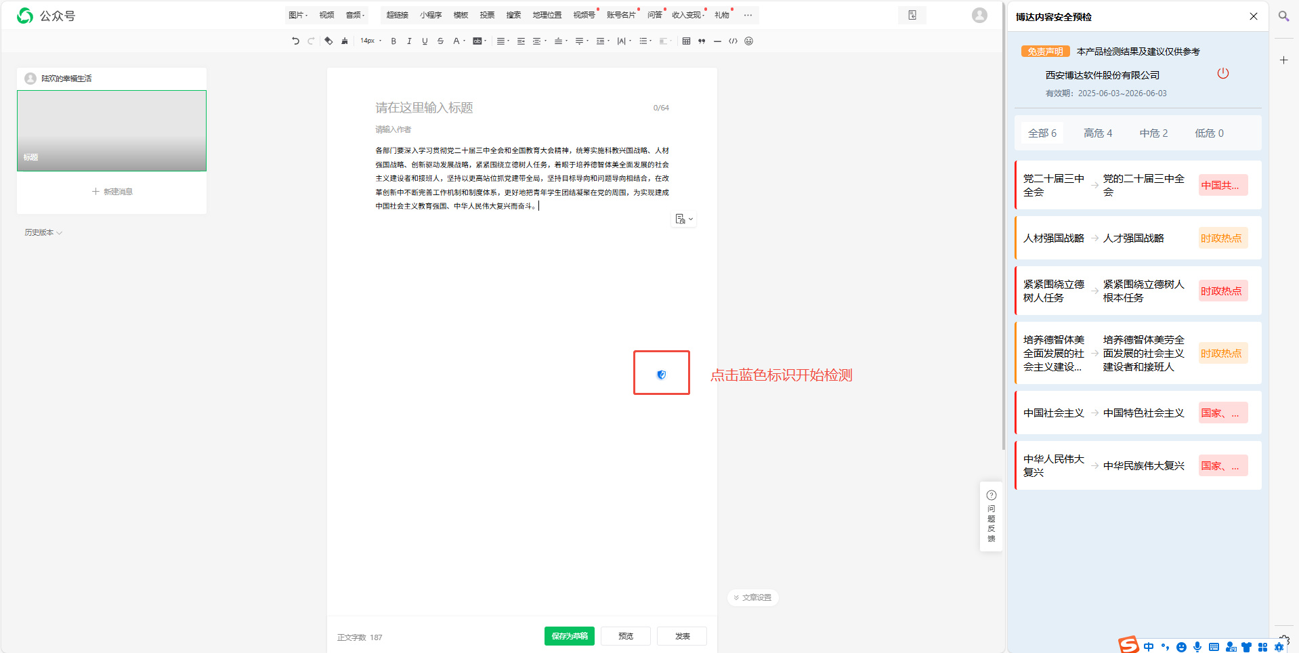Click the green 保存为草稿 button
The height and width of the screenshot is (653, 1299).
(x=569, y=636)
